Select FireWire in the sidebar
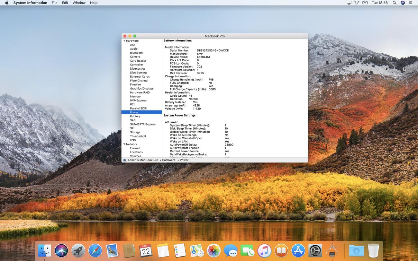The height and width of the screenshot is (261, 418). click(x=135, y=84)
